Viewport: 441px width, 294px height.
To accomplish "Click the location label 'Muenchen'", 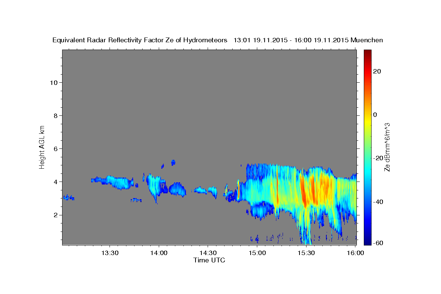I will coord(367,40).
